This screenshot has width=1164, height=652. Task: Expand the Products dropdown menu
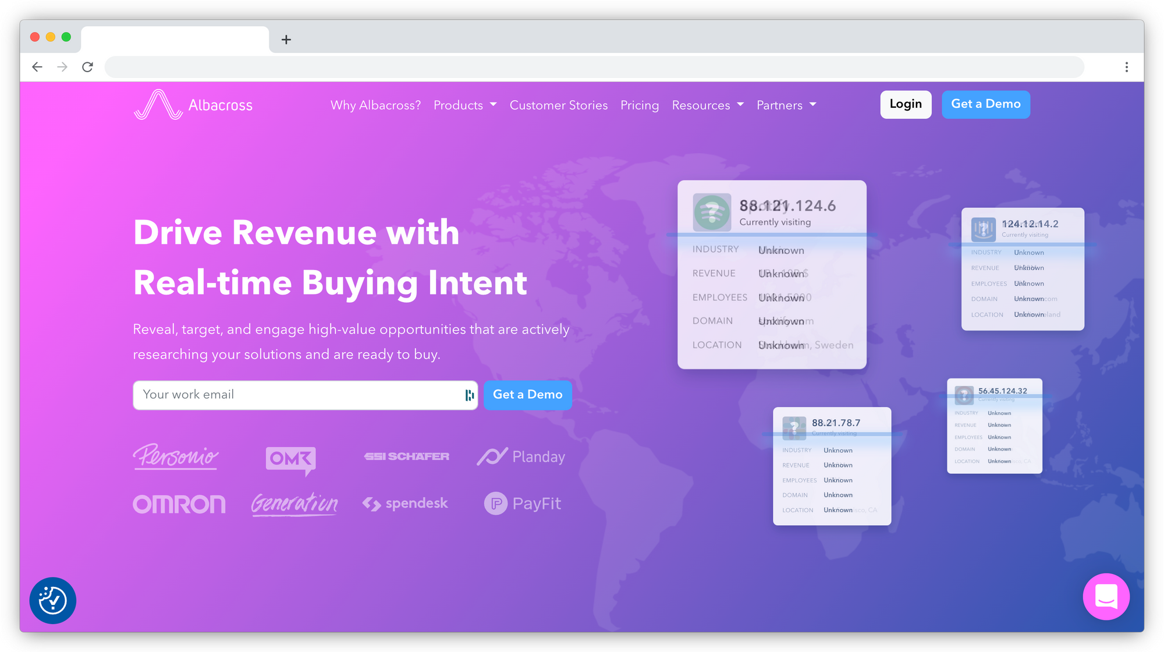click(x=465, y=105)
